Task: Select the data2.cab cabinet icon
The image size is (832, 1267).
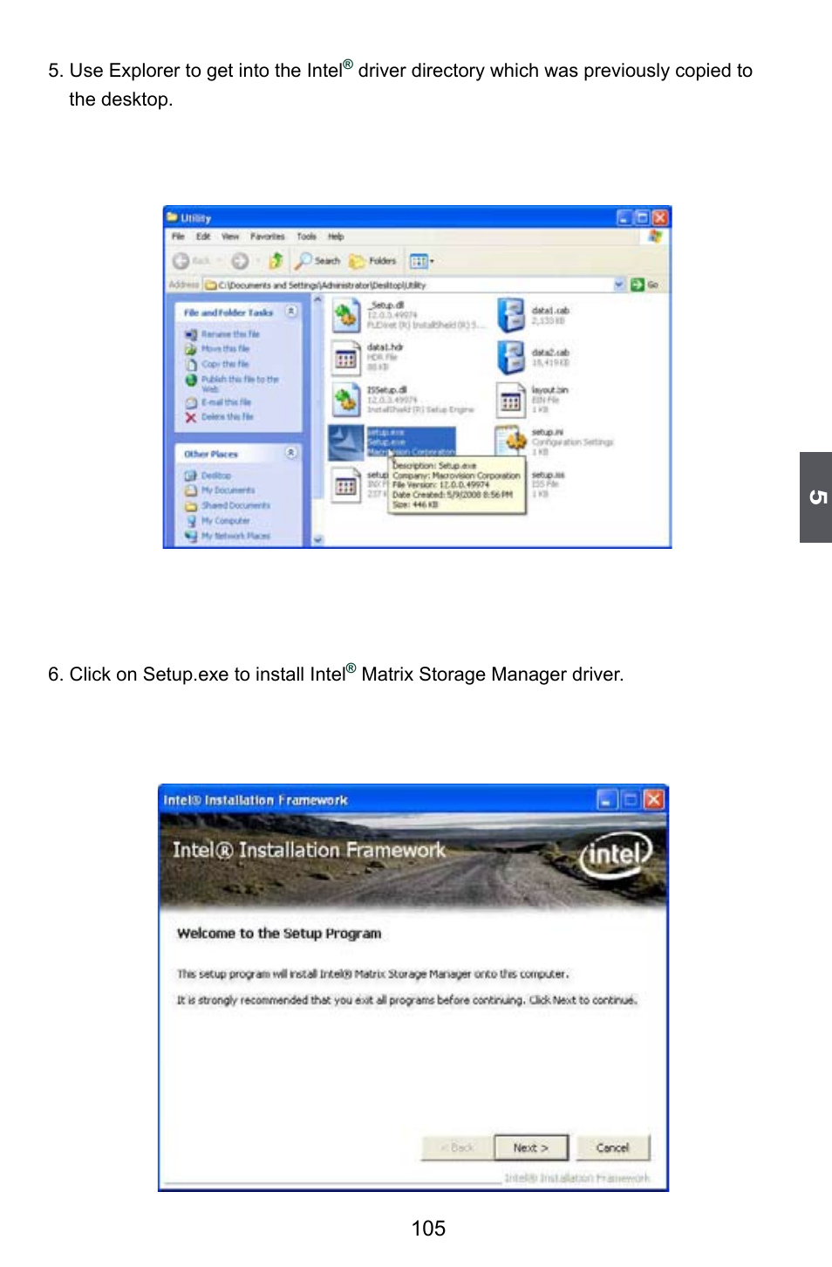Action: coord(511,358)
